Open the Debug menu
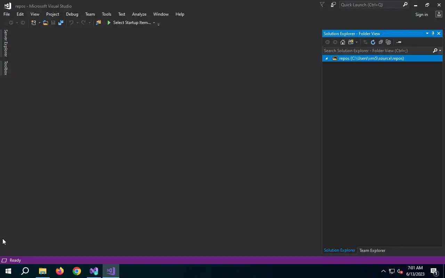This screenshot has width=445, height=278. point(72,14)
